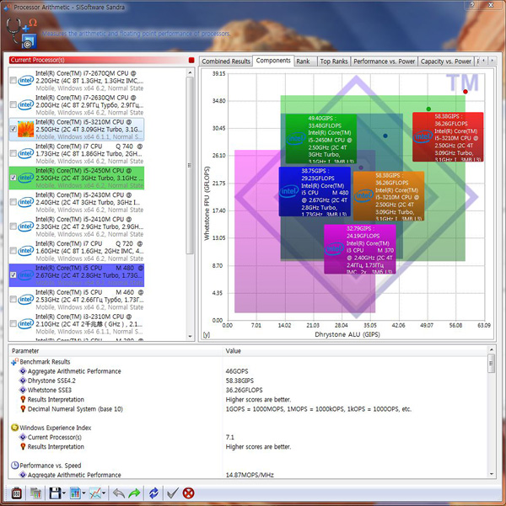Screen dimensions: 506x506
Task: Click processor list scroll-down arrow
Action: tap(190, 336)
